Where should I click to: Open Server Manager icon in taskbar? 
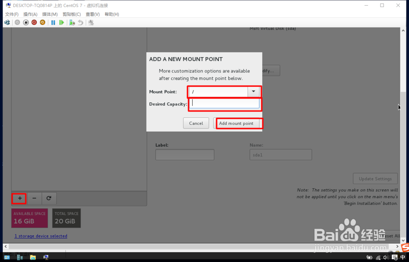[x=20, y=257]
